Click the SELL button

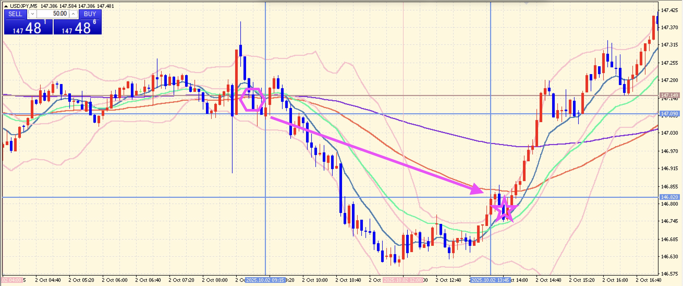15,14
